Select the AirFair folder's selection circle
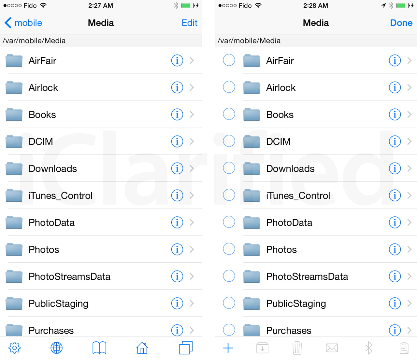 [229, 60]
